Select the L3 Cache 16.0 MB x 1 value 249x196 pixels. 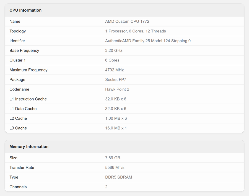[x=116, y=128]
